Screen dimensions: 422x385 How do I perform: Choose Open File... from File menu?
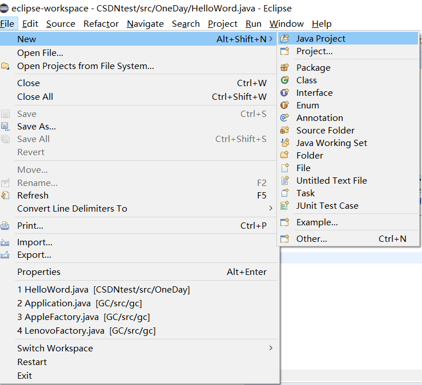click(139, 53)
